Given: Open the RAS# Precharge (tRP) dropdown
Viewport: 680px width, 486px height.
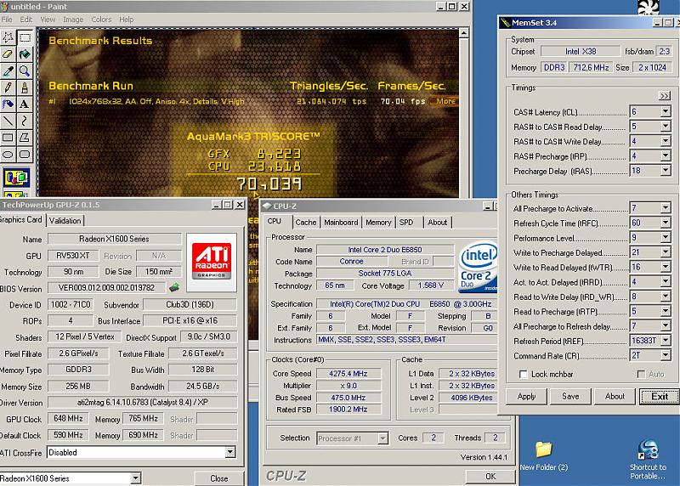Looking at the screenshot, I should 666,156.
